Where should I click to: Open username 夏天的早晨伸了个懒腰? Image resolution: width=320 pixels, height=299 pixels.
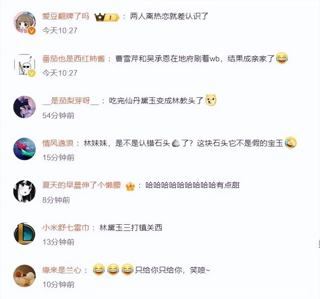click(82, 185)
